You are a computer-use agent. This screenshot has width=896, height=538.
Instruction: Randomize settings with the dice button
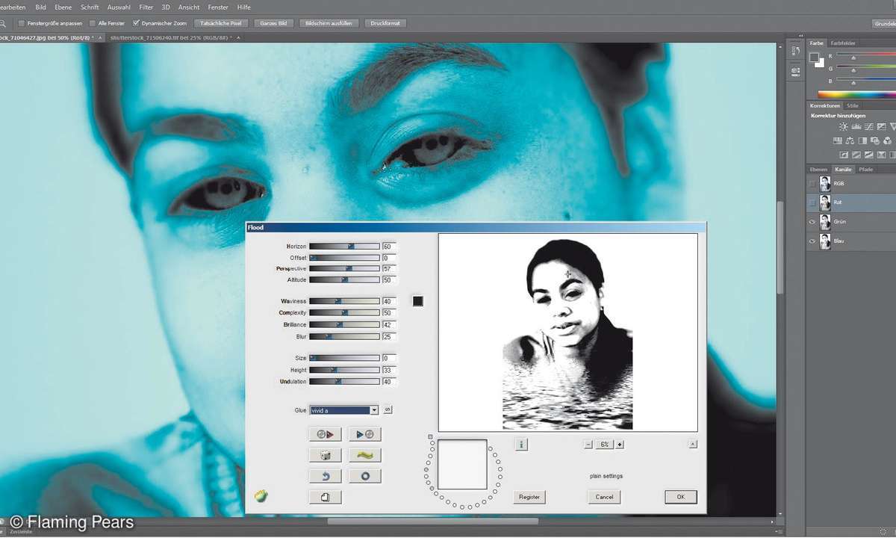pos(325,455)
